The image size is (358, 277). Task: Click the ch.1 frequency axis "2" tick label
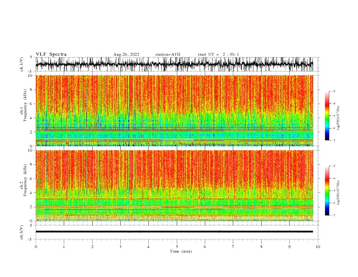click(x=32, y=132)
